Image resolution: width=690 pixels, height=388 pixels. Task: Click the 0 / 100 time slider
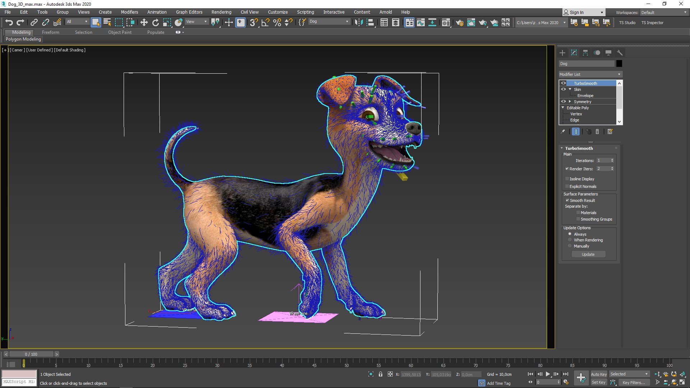[31, 354]
